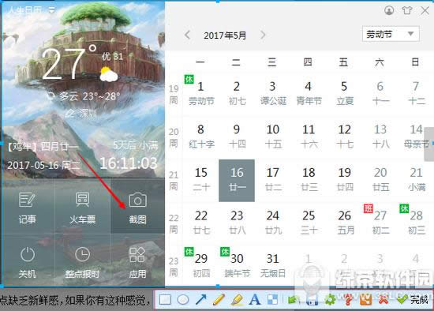The height and width of the screenshot is (311, 434).
Task: Select the mosaic blur tool
Action: pos(273,300)
